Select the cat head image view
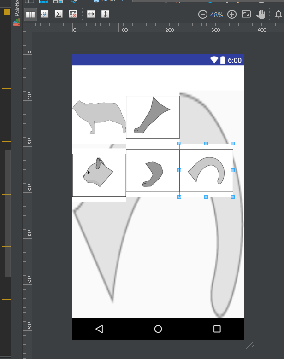This screenshot has height=359, width=284. (99, 175)
